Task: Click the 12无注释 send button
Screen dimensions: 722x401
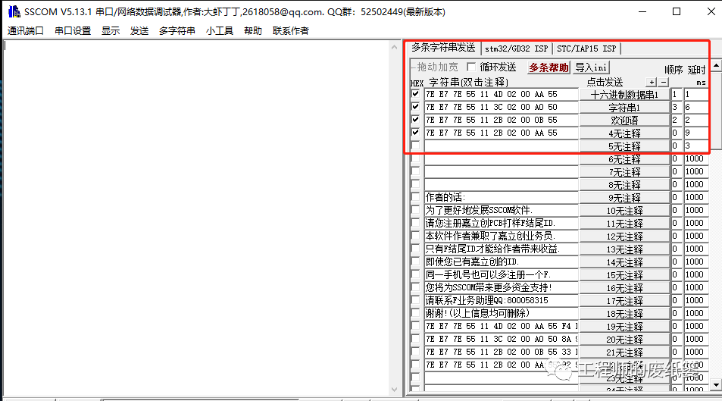Action: [x=624, y=237]
